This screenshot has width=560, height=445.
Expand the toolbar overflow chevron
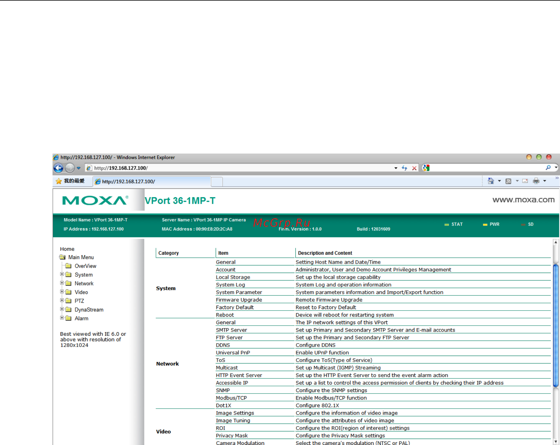pyautogui.click(x=557, y=178)
